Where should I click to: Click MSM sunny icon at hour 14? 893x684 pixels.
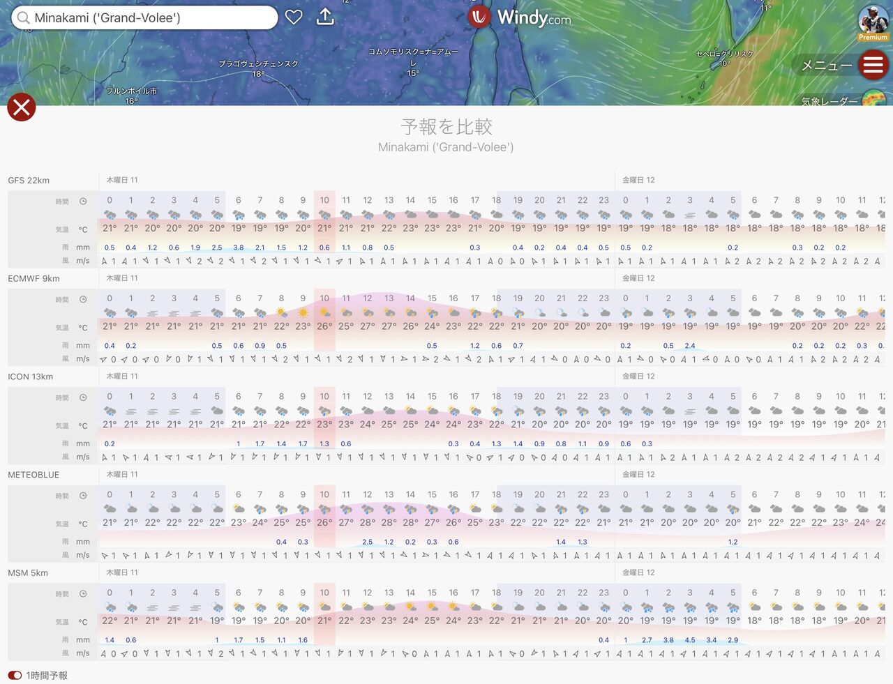click(410, 607)
